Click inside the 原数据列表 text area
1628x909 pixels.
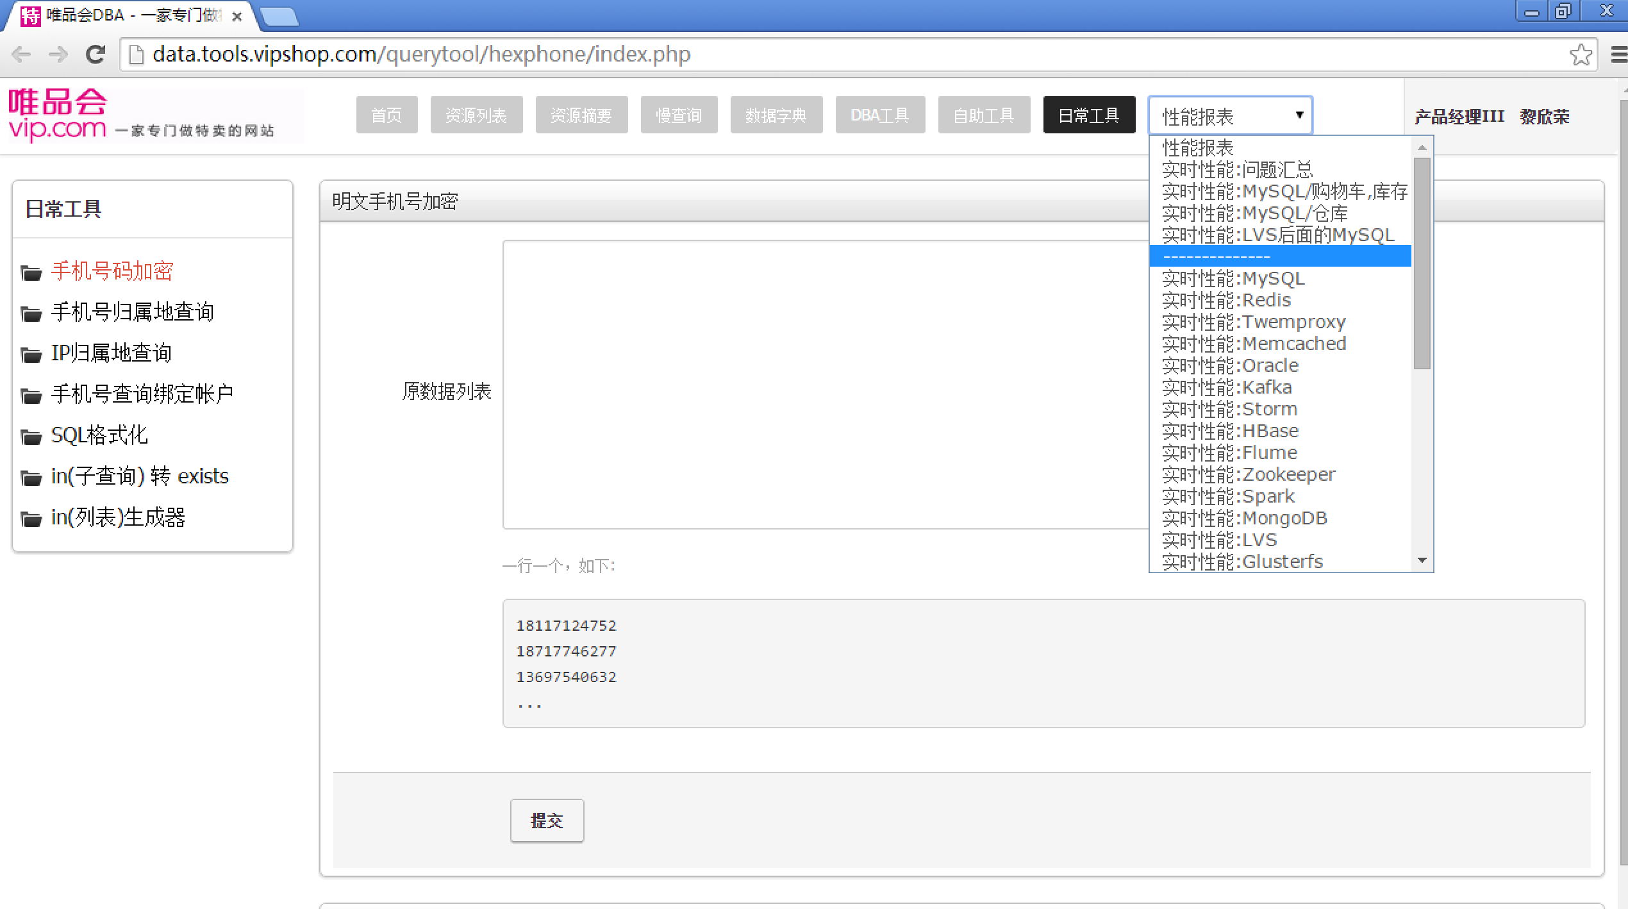pos(826,385)
